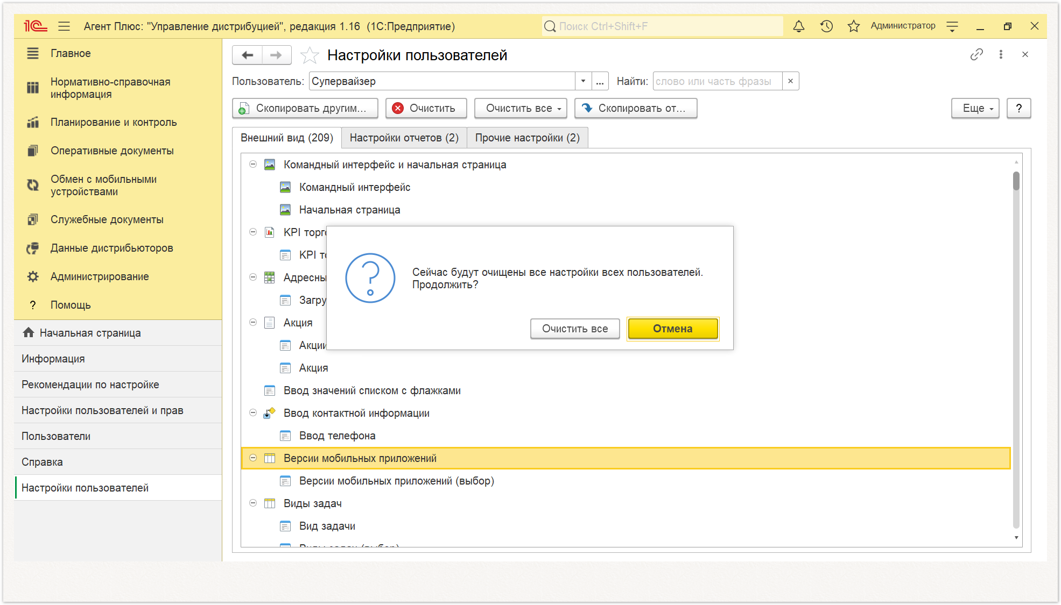Screen dimensions: 1061x605
Task: Clear the Найти search field with X
Action: [x=790, y=81]
